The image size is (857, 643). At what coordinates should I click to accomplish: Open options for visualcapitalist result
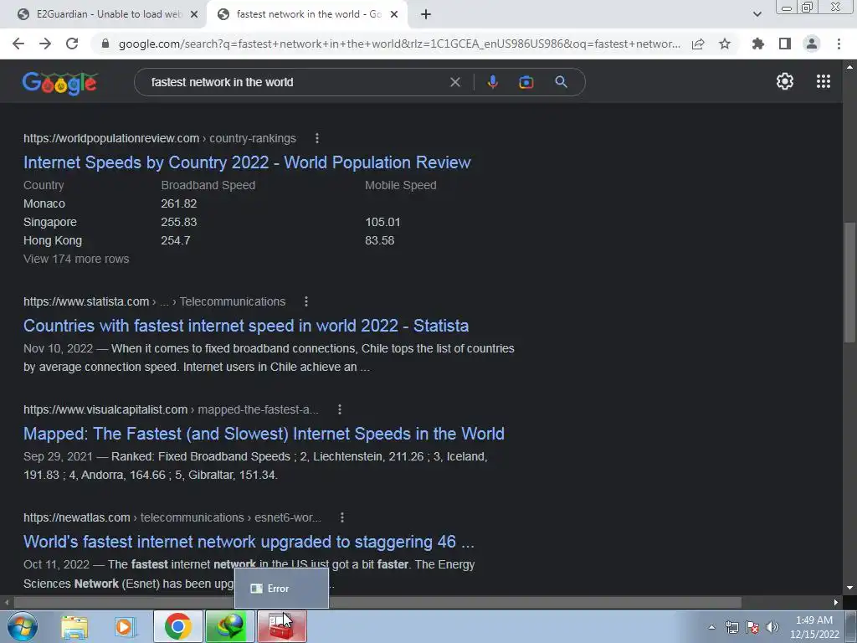340,409
